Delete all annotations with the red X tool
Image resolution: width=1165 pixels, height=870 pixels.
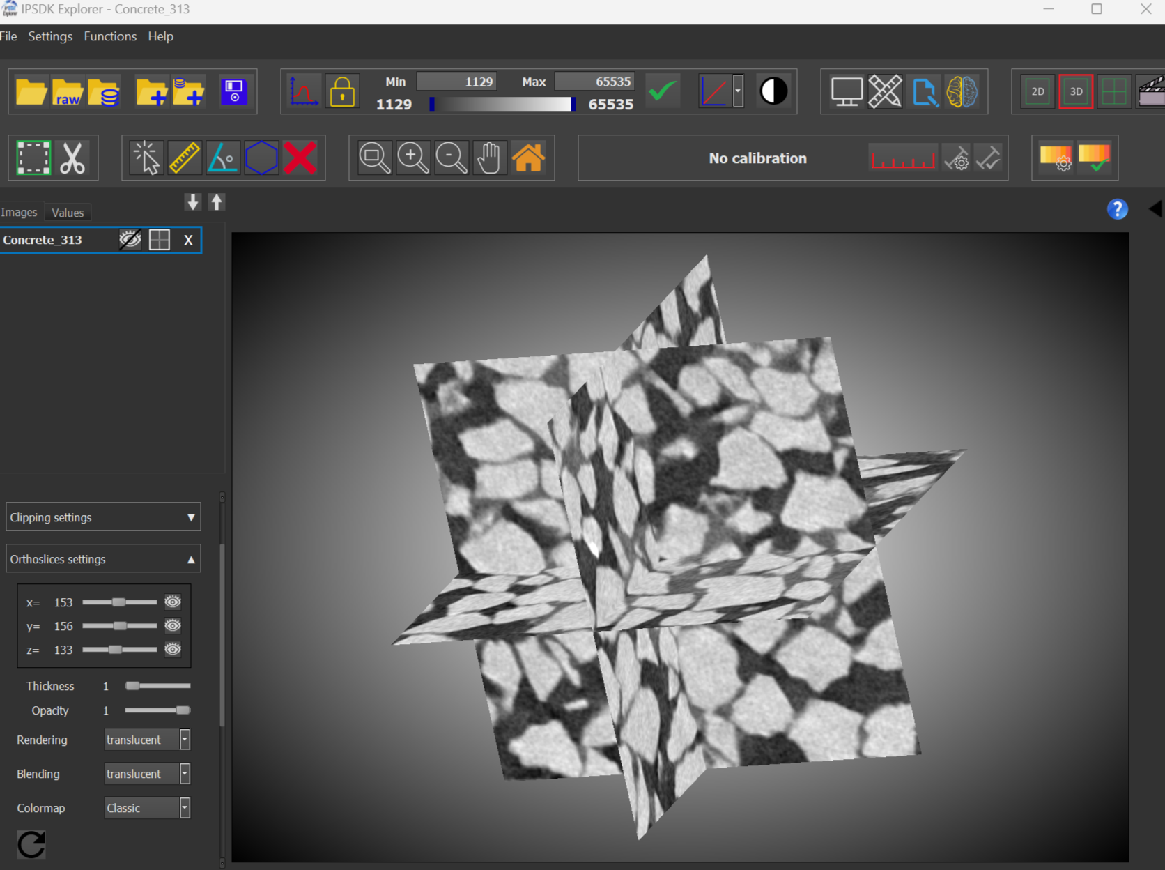click(301, 158)
